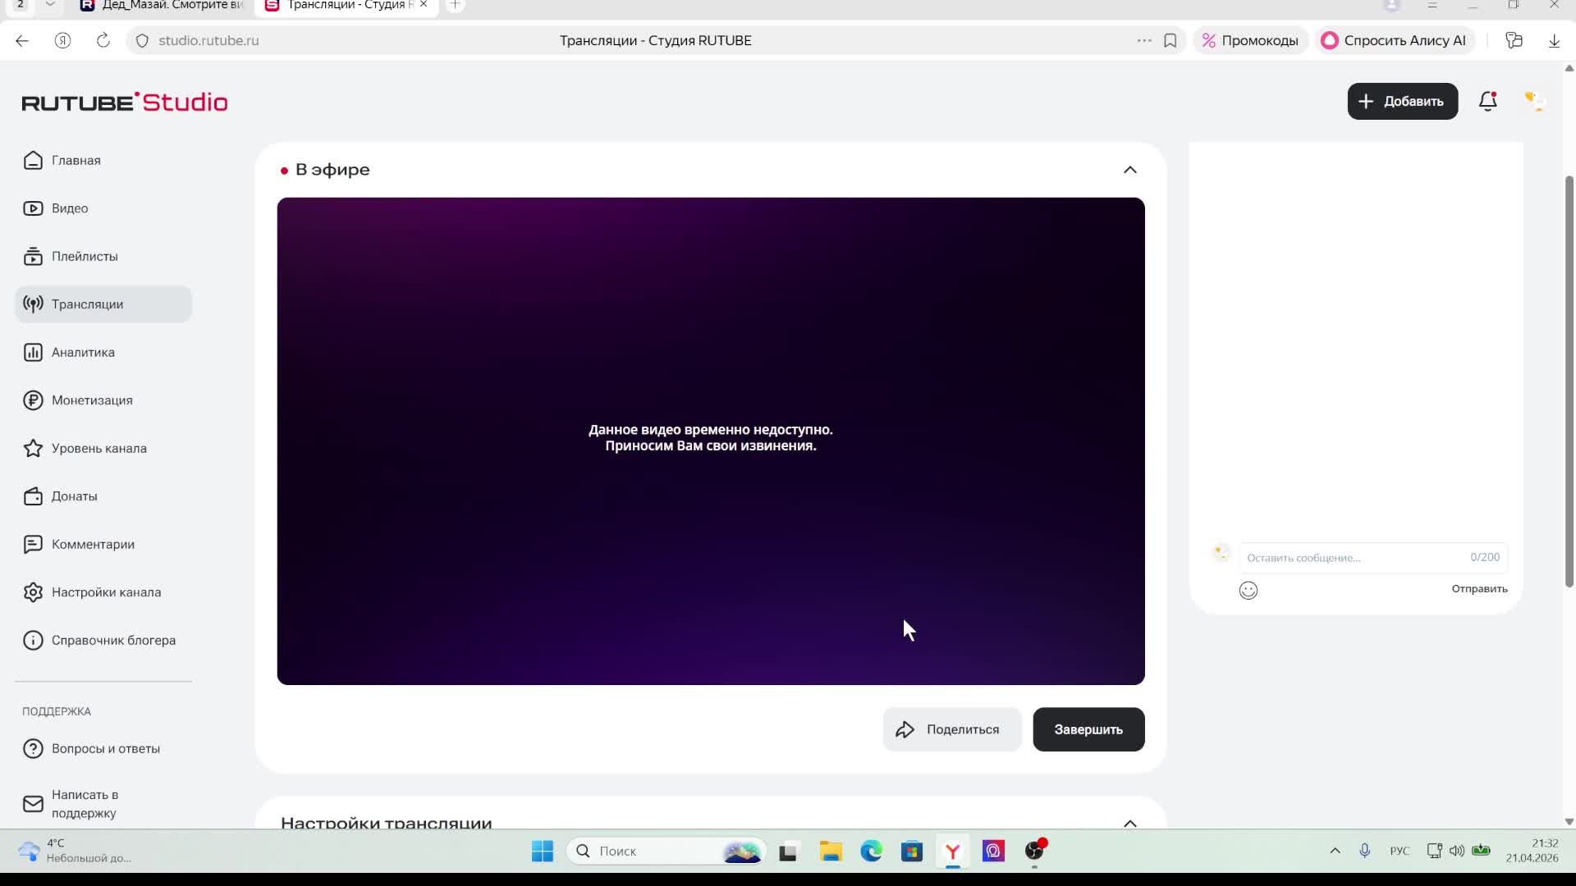Image resolution: width=1576 pixels, height=886 pixels.
Task: Open the browser's three-dot page menu
Action: click(1143, 40)
